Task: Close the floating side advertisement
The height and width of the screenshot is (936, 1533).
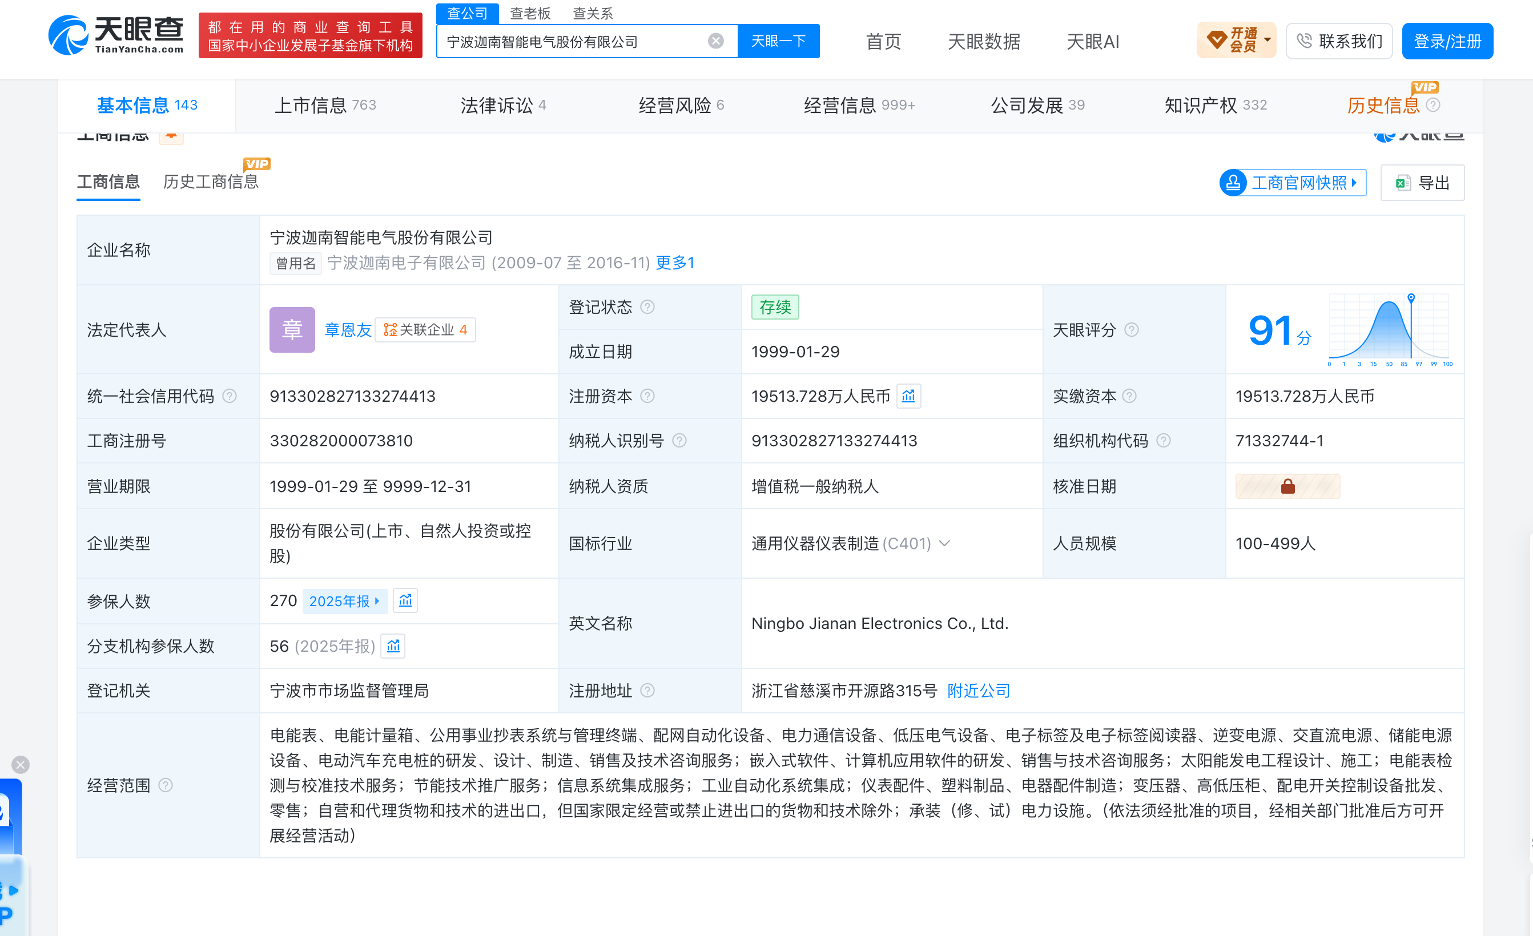Action: coord(20,764)
